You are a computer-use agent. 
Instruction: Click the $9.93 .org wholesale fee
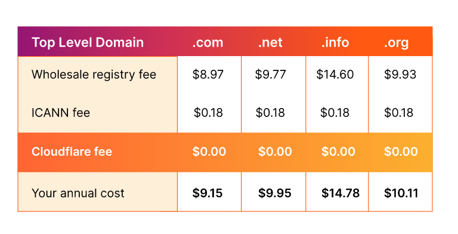point(400,74)
